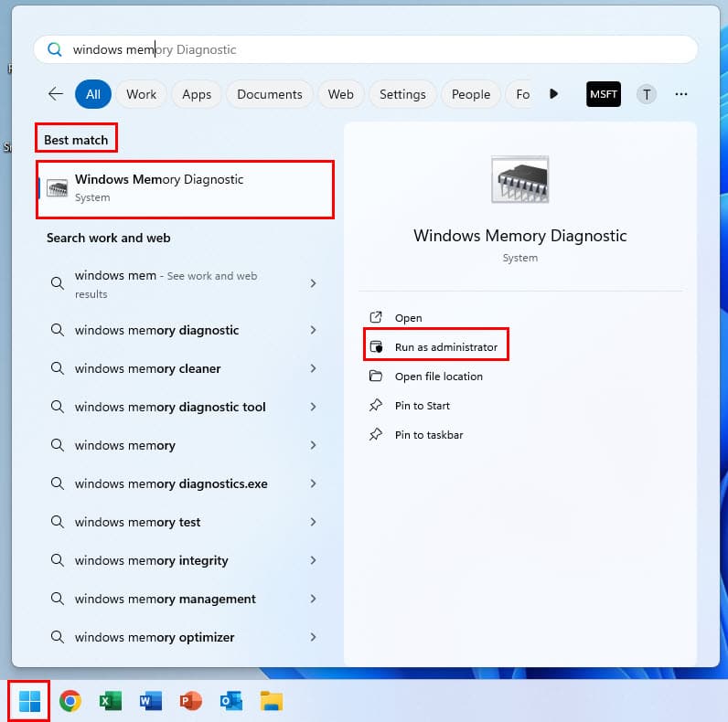728x722 pixels.
Task: Open File Explorer from taskbar
Action: pyautogui.click(x=272, y=701)
